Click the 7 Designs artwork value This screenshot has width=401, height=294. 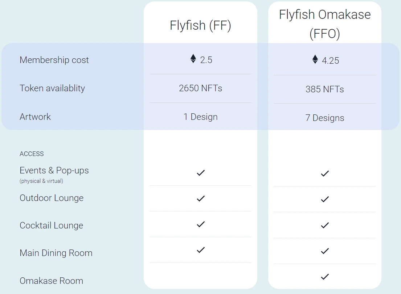325,118
